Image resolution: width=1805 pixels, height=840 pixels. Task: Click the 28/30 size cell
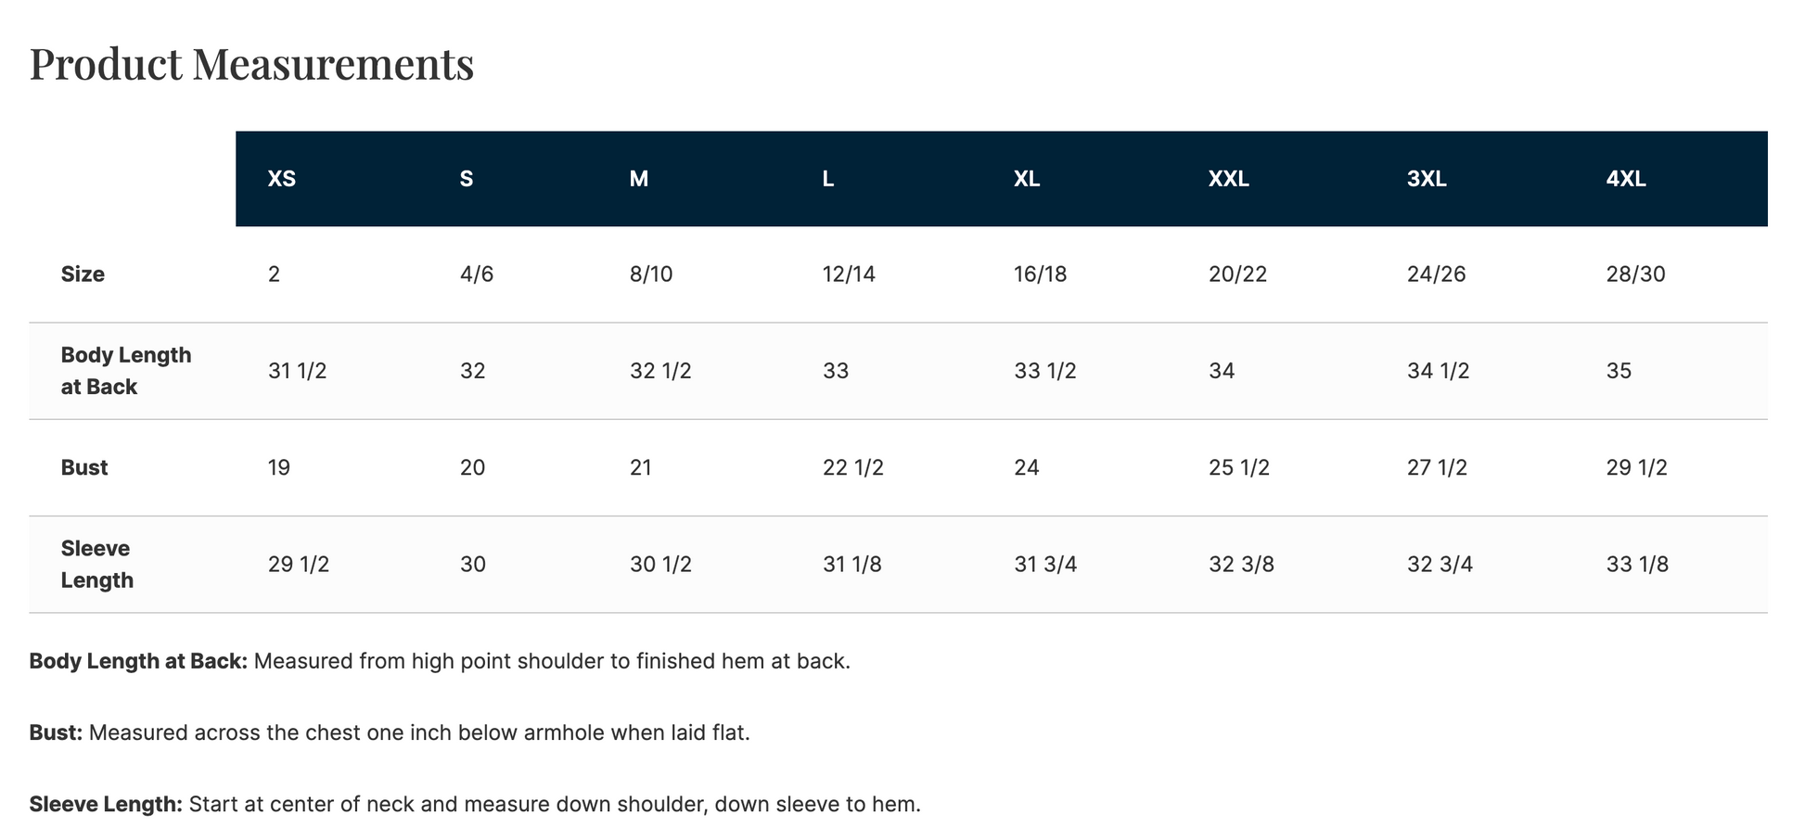click(x=1635, y=274)
